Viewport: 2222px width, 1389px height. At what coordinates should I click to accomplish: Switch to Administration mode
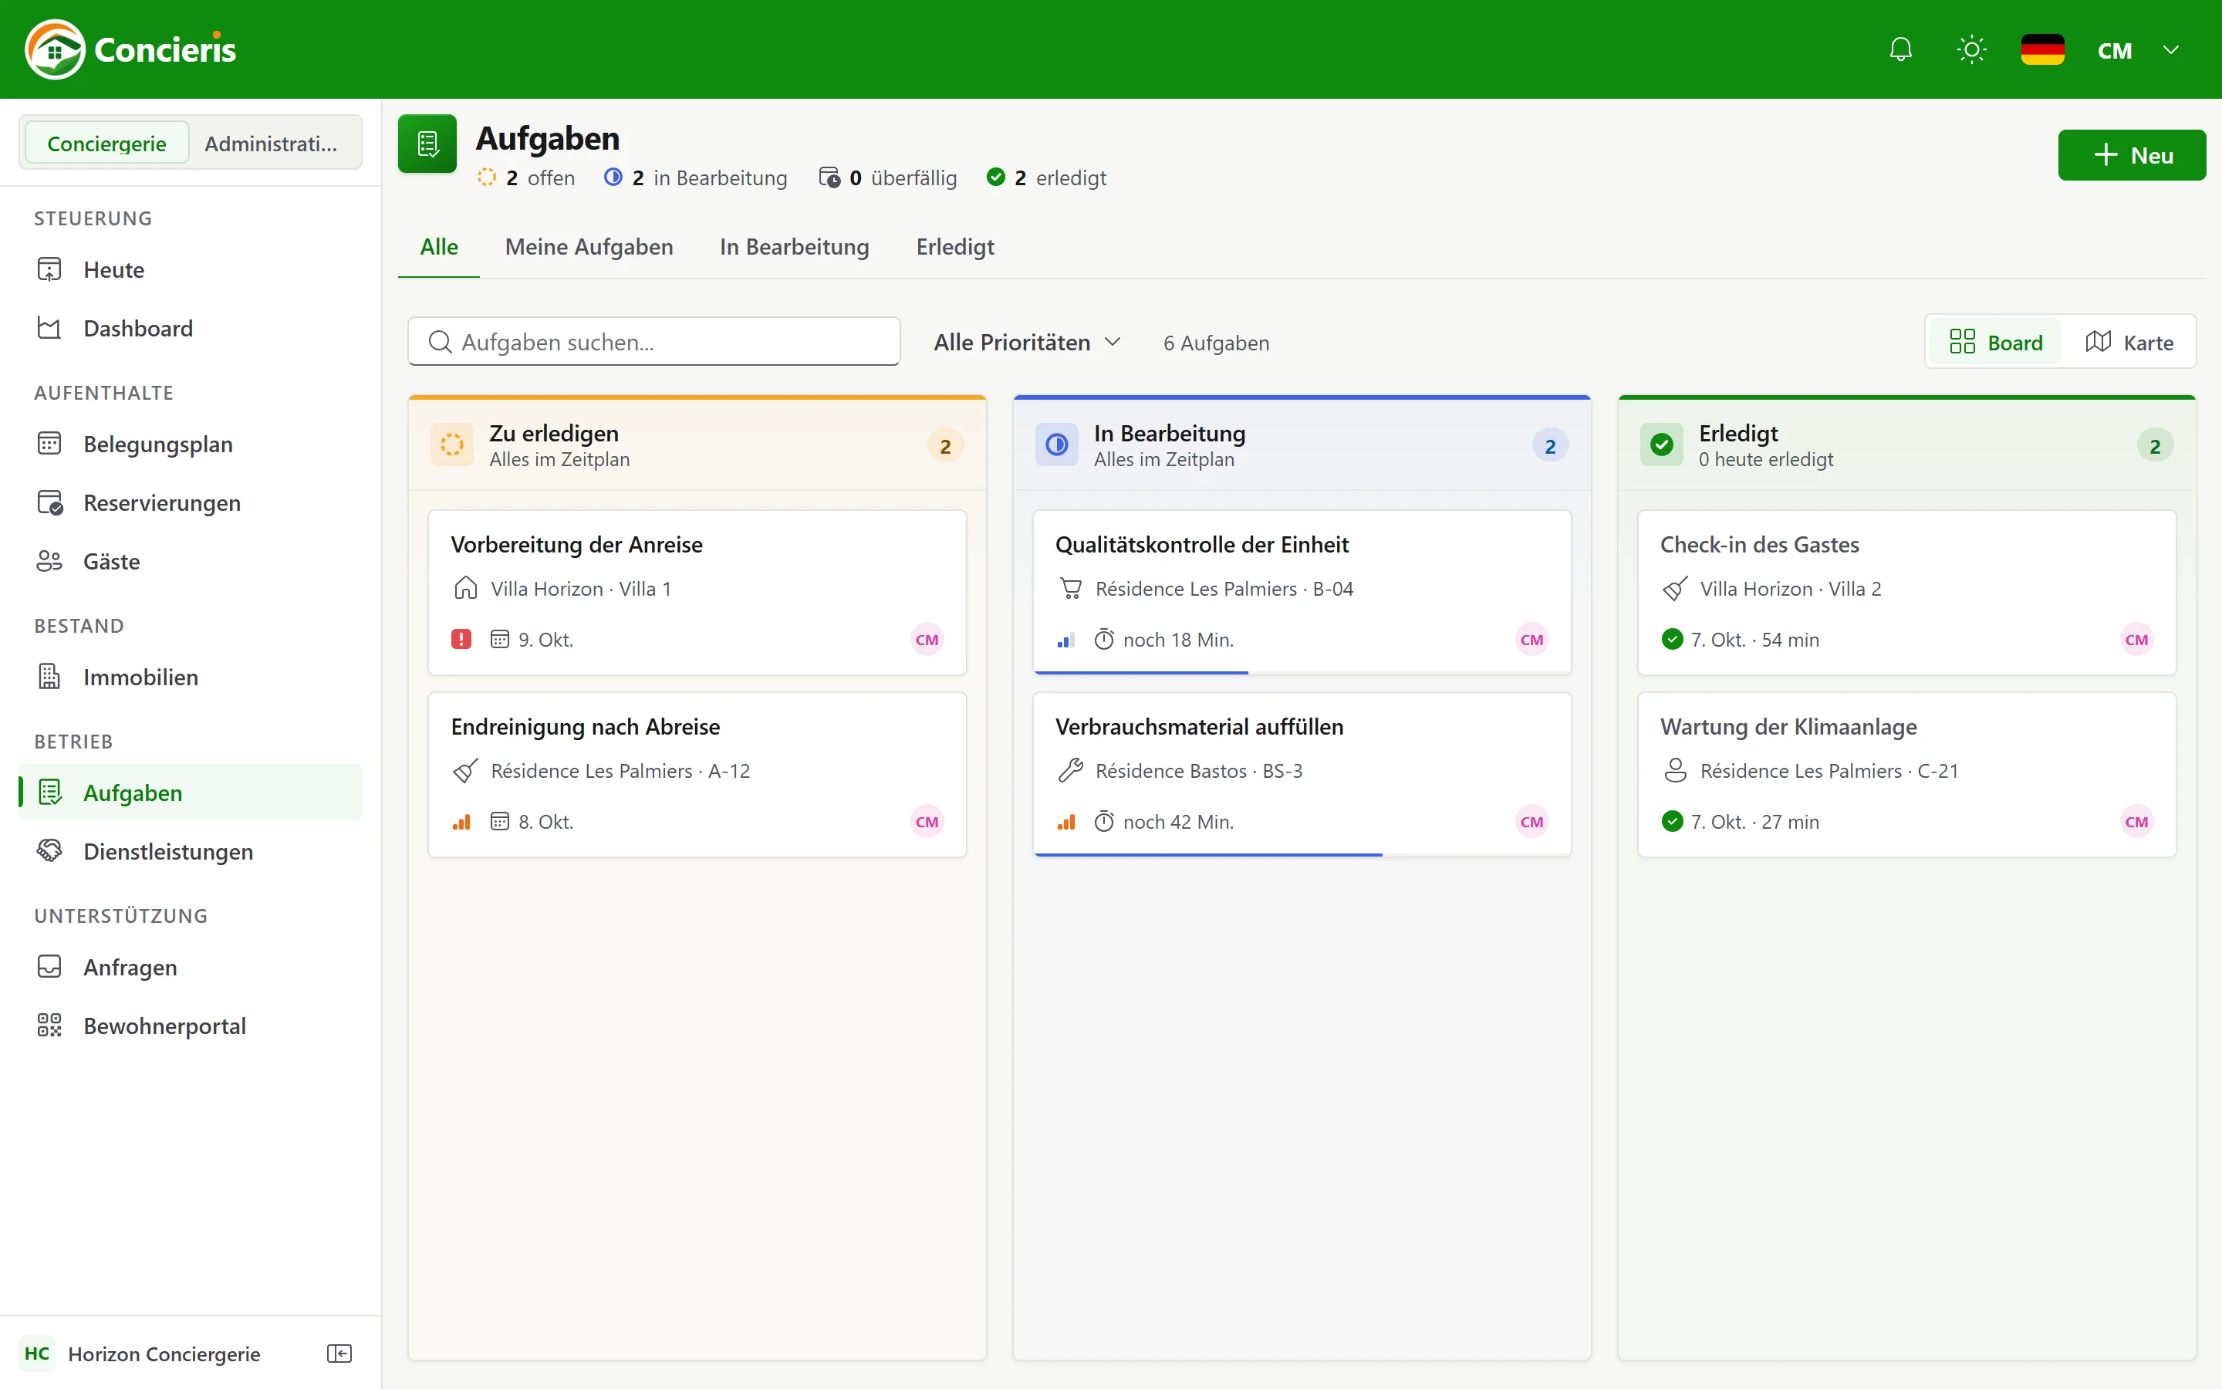coord(271,144)
